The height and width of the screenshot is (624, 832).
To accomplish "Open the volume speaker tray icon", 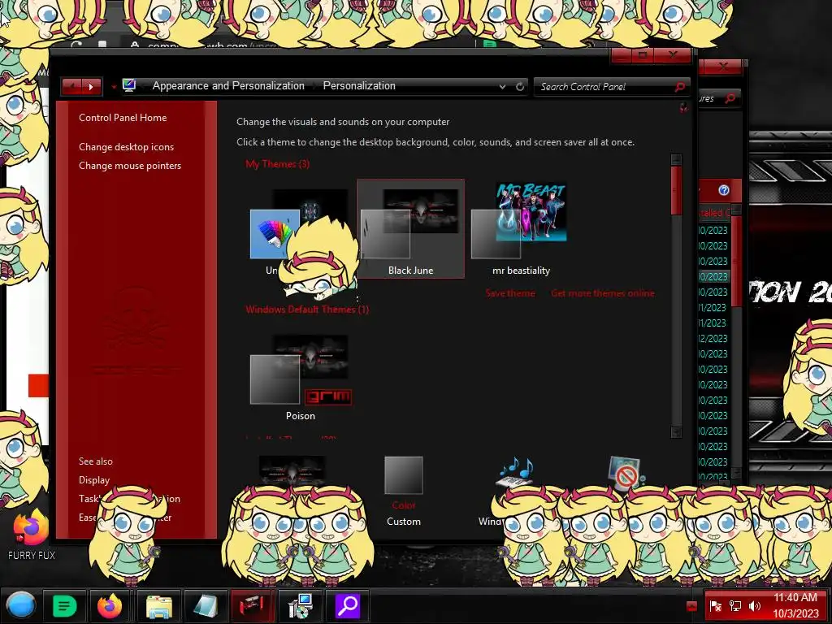I will [x=754, y=606].
